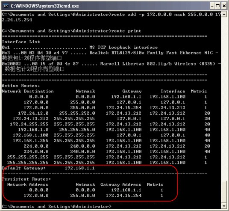The image size is (229, 211).
Task: Click the C:\WINDOWS\system32\cmd.exe title text
Action: (45, 6)
